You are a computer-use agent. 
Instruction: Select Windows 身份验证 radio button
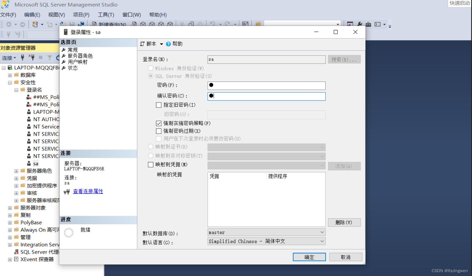coord(151,68)
